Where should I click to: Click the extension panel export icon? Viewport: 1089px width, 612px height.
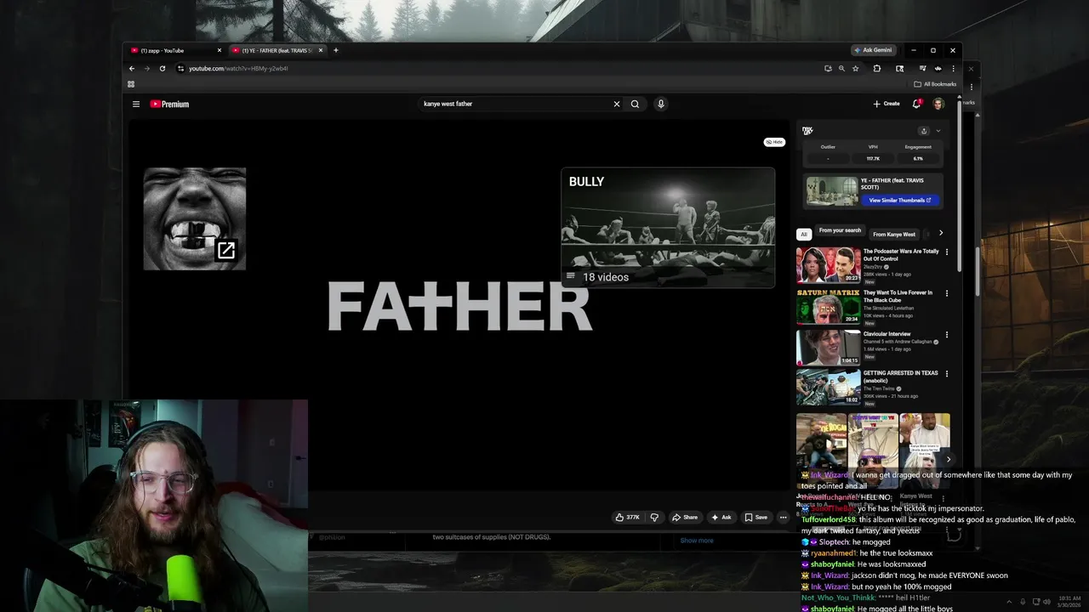coord(923,131)
